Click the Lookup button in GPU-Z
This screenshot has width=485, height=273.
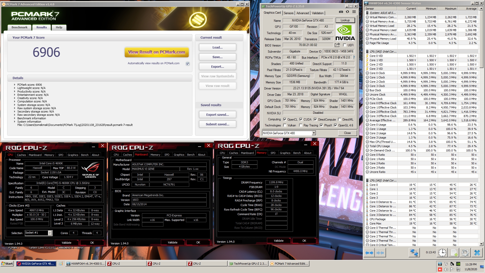tap(345, 20)
